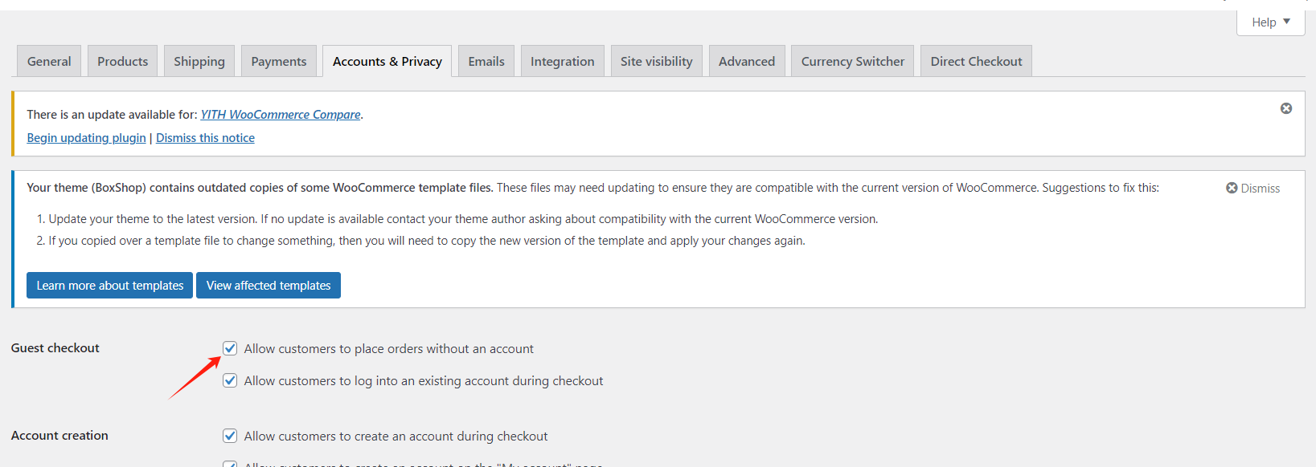This screenshot has height=467, width=1316.
Task: Switch to the General tab
Action: tap(48, 60)
